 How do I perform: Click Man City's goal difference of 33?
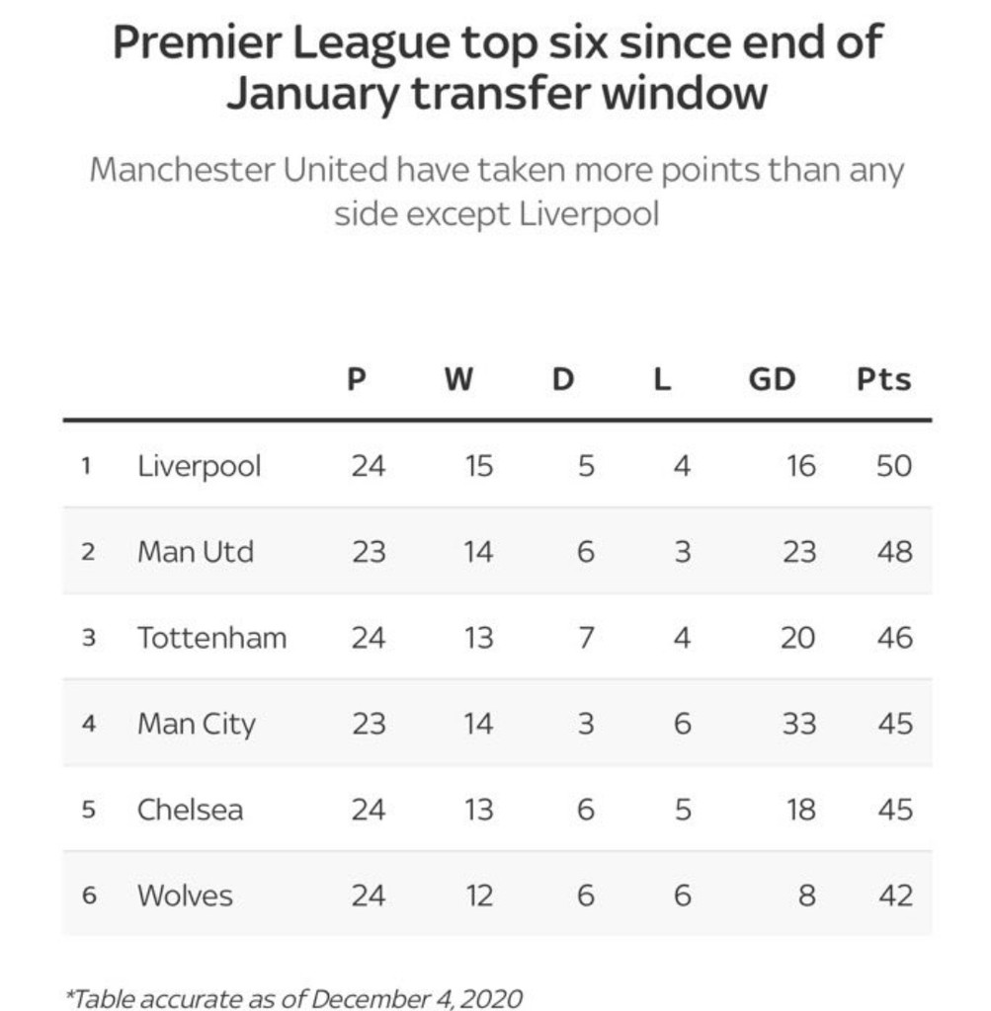(x=798, y=725)
